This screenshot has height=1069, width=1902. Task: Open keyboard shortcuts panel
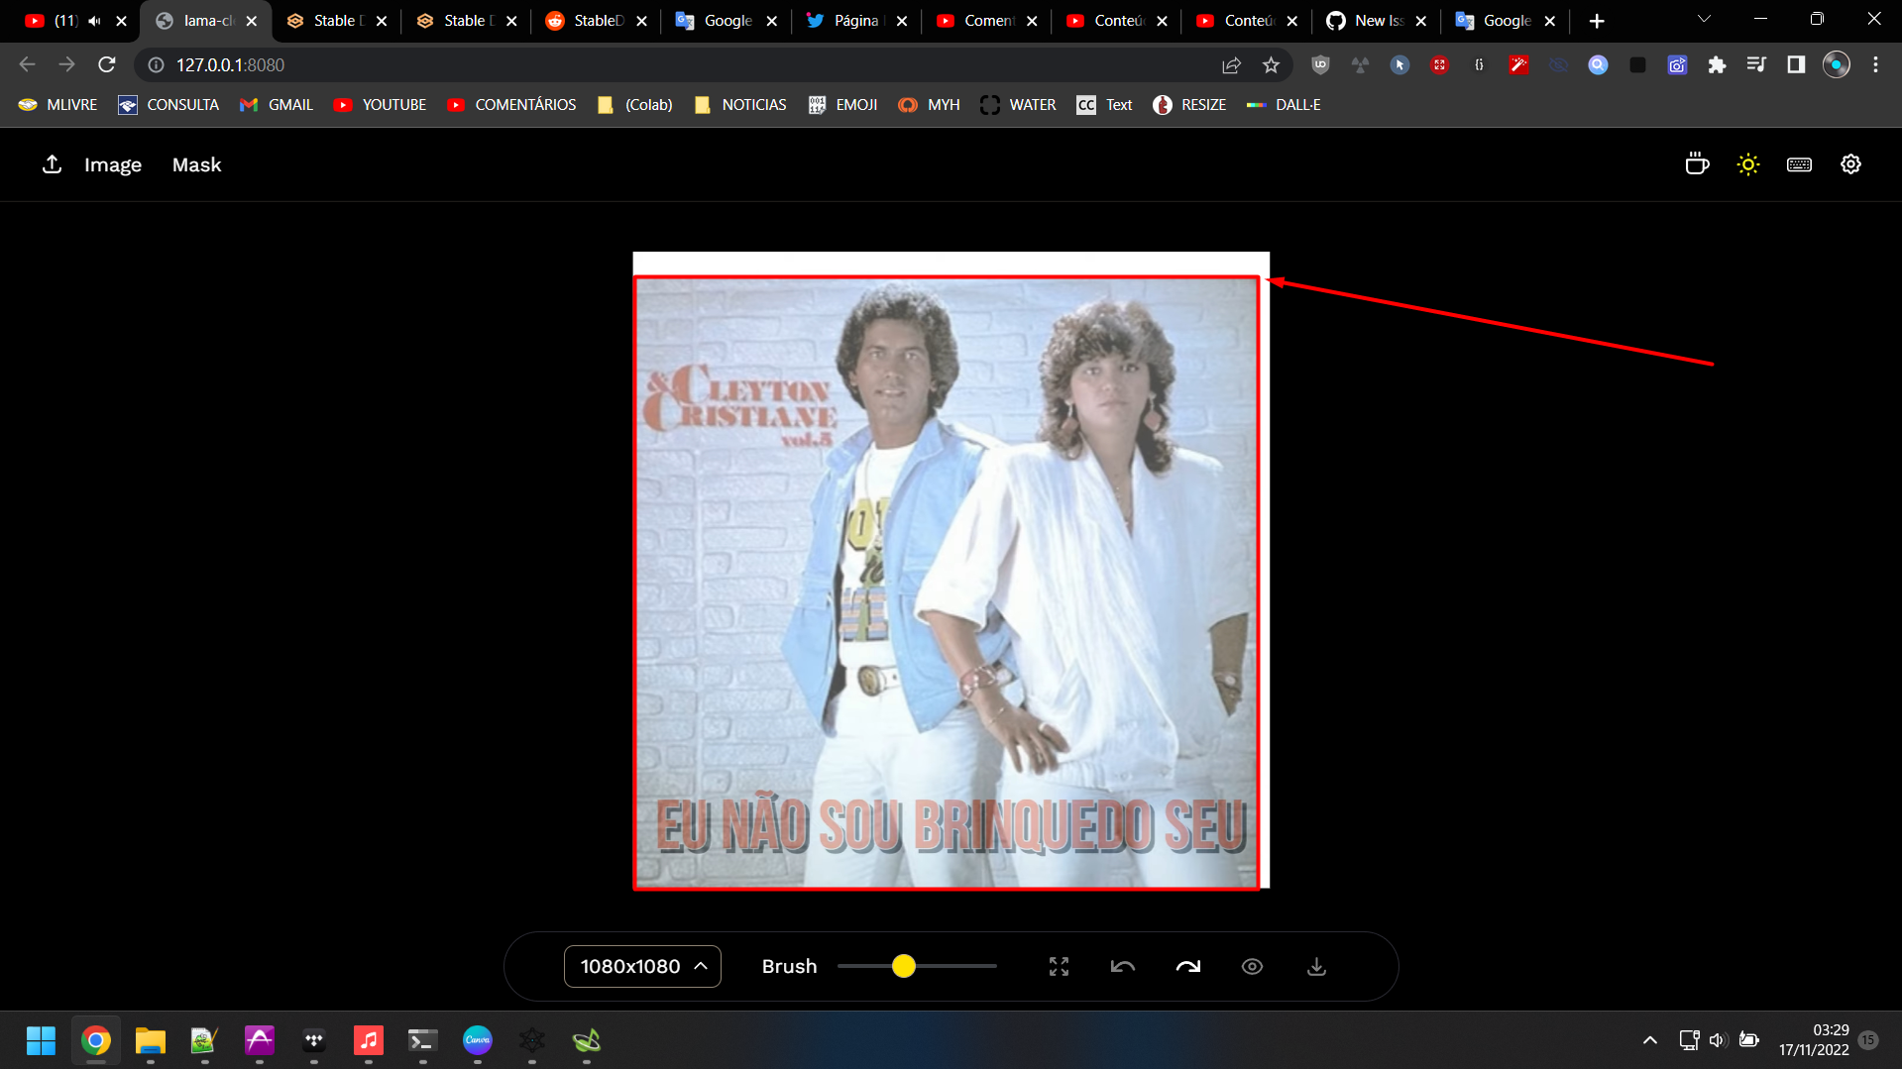(1799, 163)
